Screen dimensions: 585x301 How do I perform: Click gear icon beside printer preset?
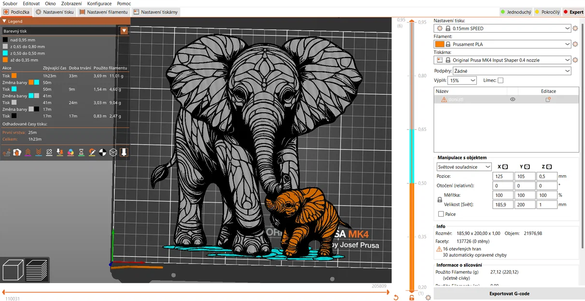[575, 60]
